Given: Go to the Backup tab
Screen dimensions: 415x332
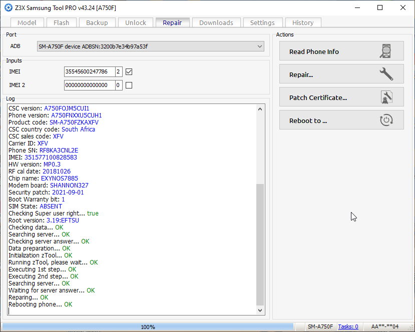Looking at the screenshot, I should (97, 22).
